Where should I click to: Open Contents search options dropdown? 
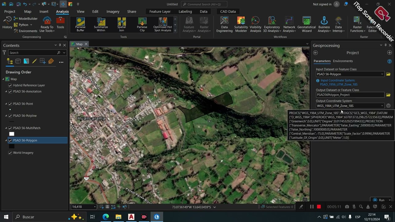click(64, 53)
